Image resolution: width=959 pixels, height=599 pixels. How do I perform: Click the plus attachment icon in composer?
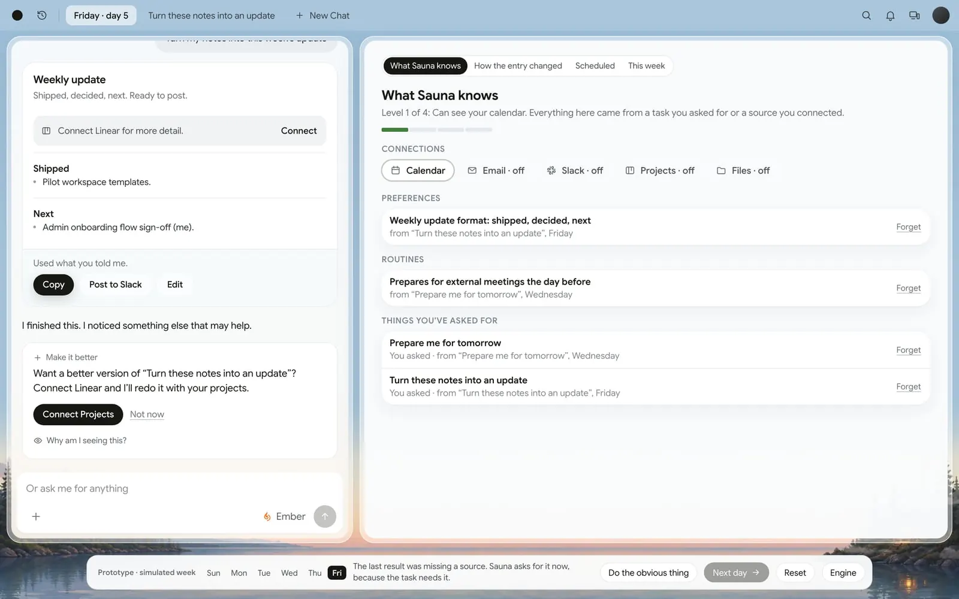(36, 516)
